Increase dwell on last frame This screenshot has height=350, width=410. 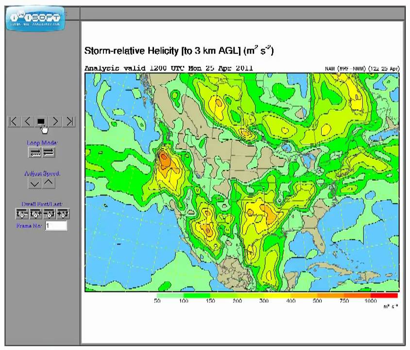(x=63, y=214)
